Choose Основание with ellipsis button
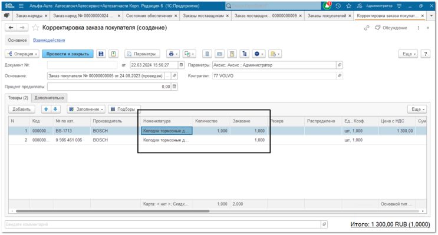This screenshot has width=438, height=235. (167, 76)
